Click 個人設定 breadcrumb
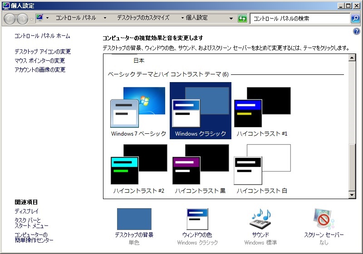This screenshot has width=363, height=254. 196,18
